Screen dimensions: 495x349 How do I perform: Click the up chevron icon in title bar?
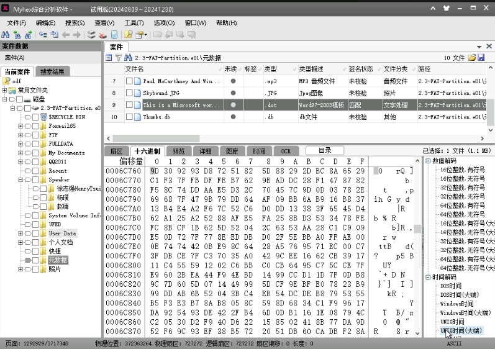click(433, 8)
